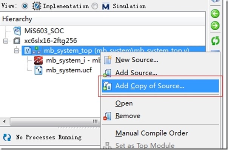Select the Simulation view radio button
The image size is (228, 150).
click(95, 6)
